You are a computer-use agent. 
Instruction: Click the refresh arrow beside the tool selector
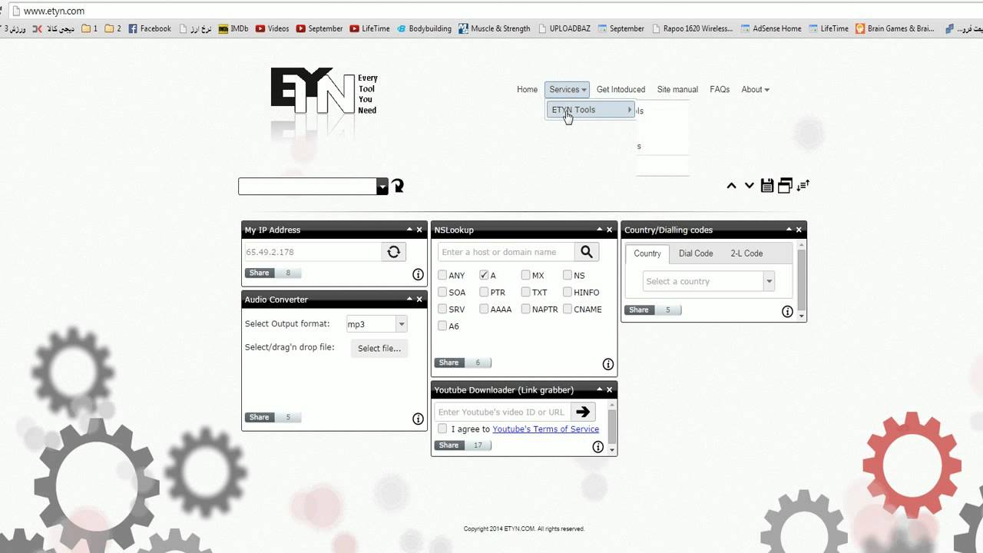pos(398,186)
